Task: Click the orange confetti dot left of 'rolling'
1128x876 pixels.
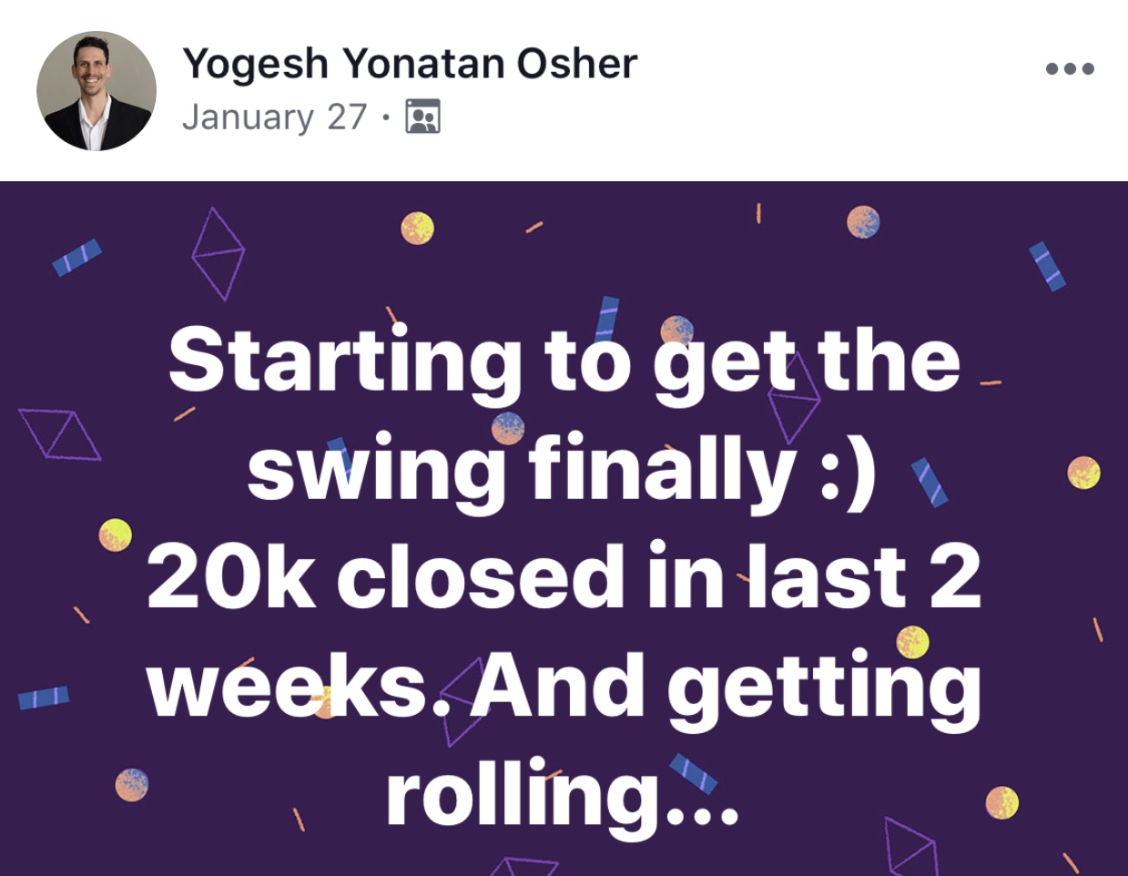Action: point(132,784)
